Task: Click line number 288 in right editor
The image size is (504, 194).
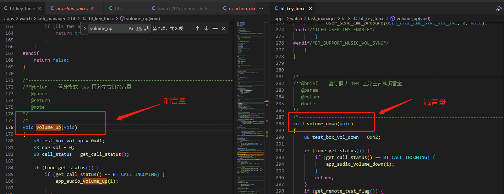Action: 280,124
